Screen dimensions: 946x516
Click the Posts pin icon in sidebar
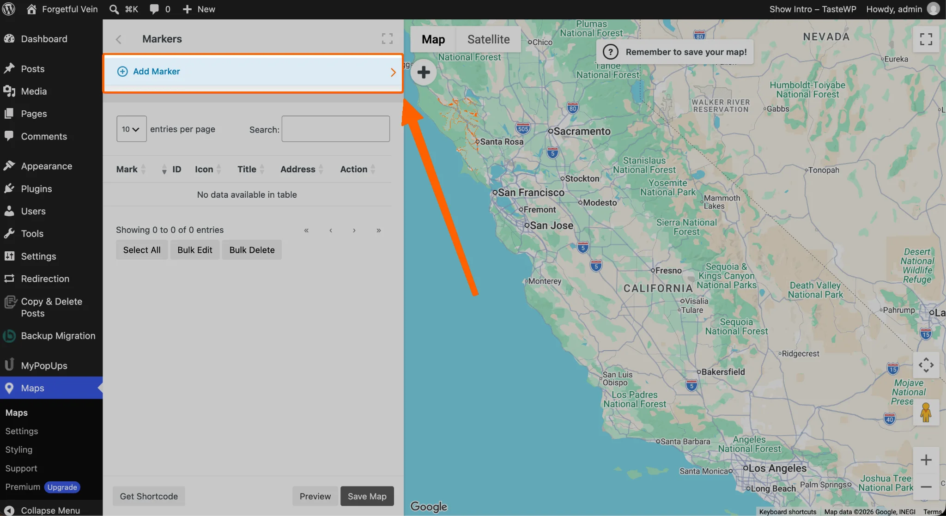9,68
